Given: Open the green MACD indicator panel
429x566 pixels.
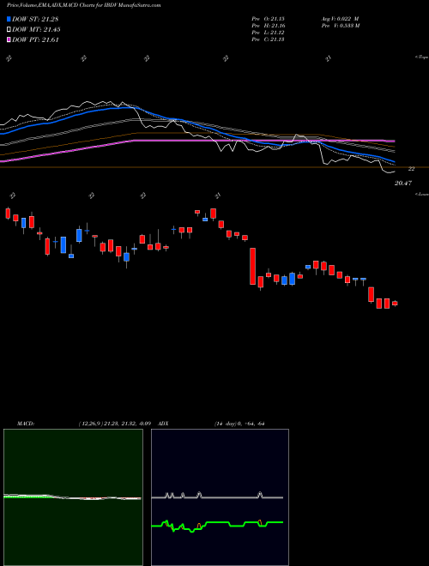Looking at the screenshot, I should tap(73, 497).
